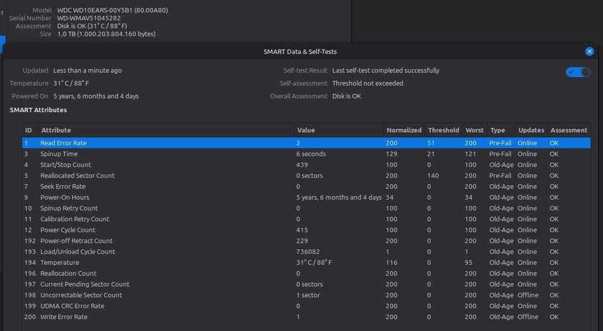Click the 'Threshold not exceeded' self-assessment text

coord(368,83)
